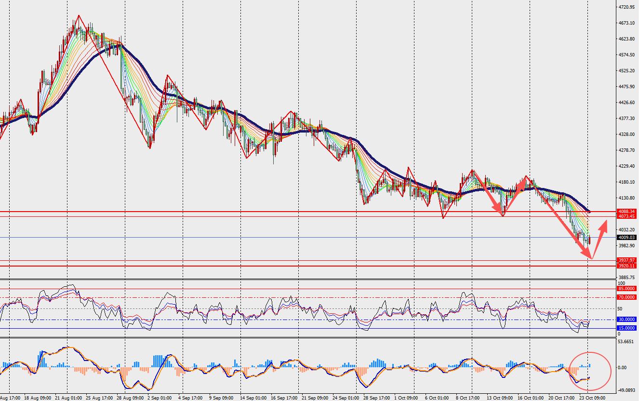Click the 4278.70 price axis label
The height and width of the screenshot is (401, 639).
(627, 150)
